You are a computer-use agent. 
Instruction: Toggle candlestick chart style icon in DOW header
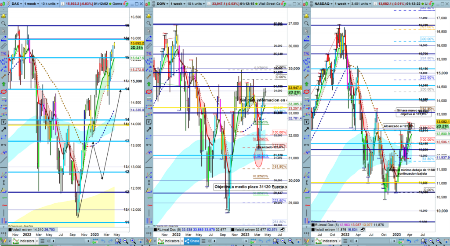click(149, 3)
